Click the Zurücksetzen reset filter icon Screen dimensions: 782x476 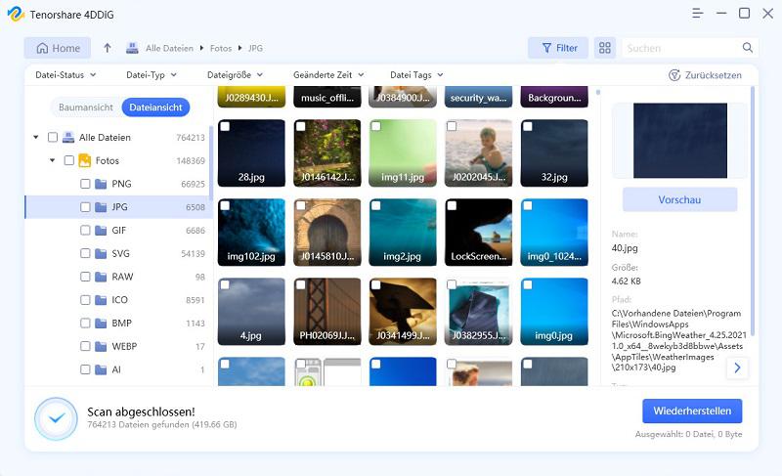click(x=674, y=75)
